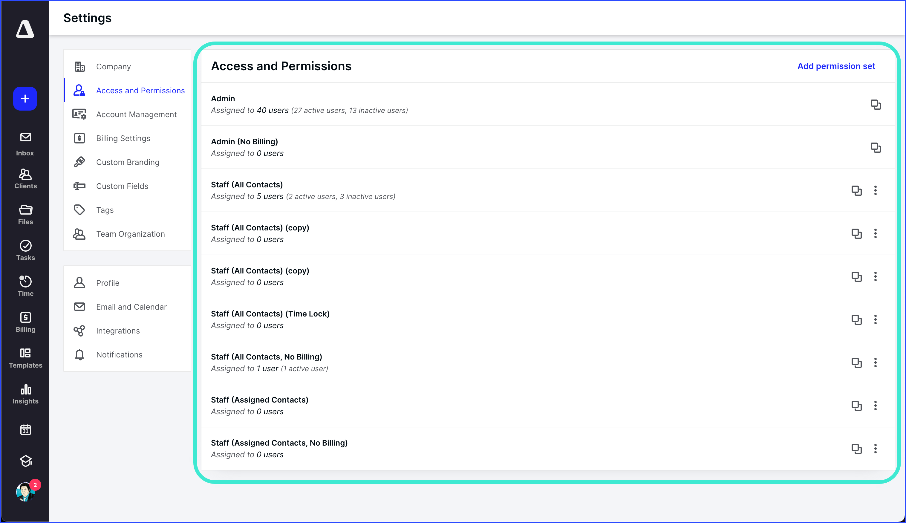Switch to the Company settings section
Image resolution: width=906 pixels, height=523 pixels.
click(x=114, y=66)
